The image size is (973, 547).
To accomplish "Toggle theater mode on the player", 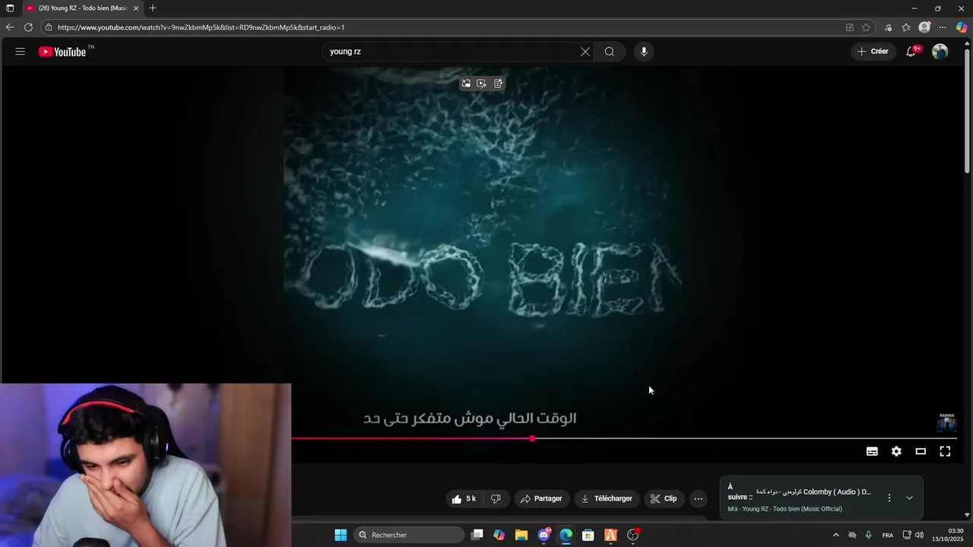I will pos(921,451).
